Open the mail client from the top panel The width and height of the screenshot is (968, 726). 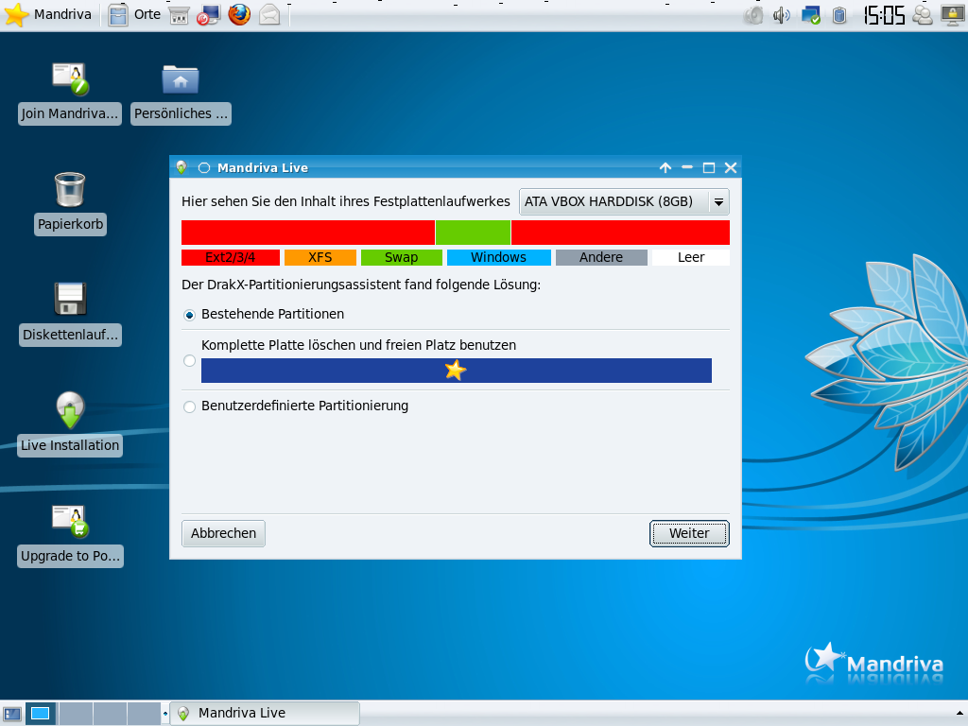click(269, 14)
